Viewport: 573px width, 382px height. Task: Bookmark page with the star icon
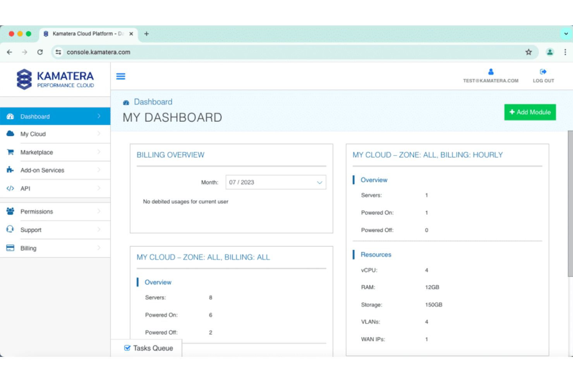pyautogui.click(x=528, y=52)
